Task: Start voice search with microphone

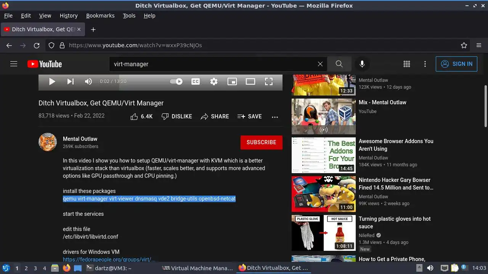Action: click(x=362, y=64)
